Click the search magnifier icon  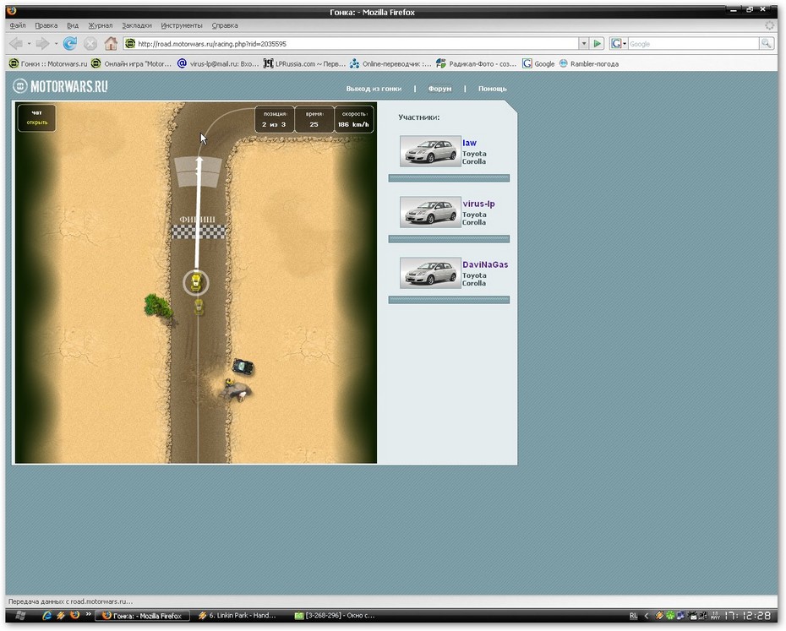pos(766,44)
